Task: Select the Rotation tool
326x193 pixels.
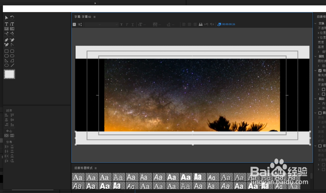Action: coord(12,18)
